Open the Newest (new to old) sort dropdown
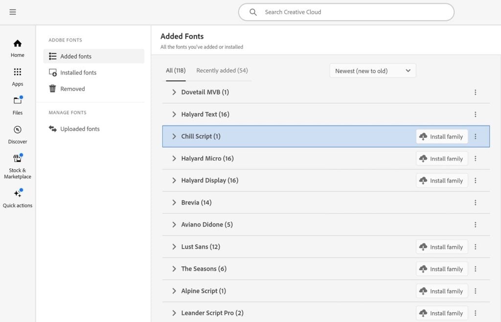 (x=373, y=70)
